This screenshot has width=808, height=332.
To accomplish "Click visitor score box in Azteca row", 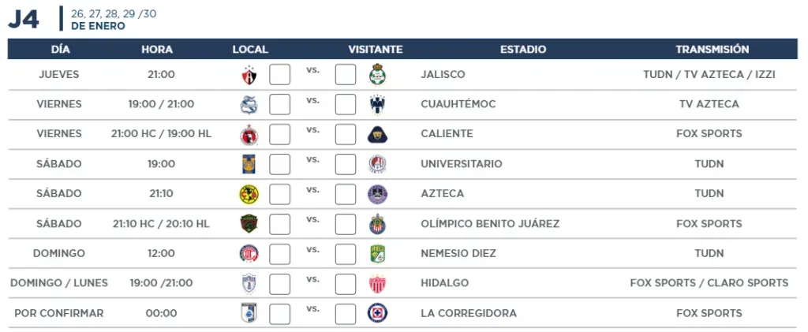I will tap(346, 194).
